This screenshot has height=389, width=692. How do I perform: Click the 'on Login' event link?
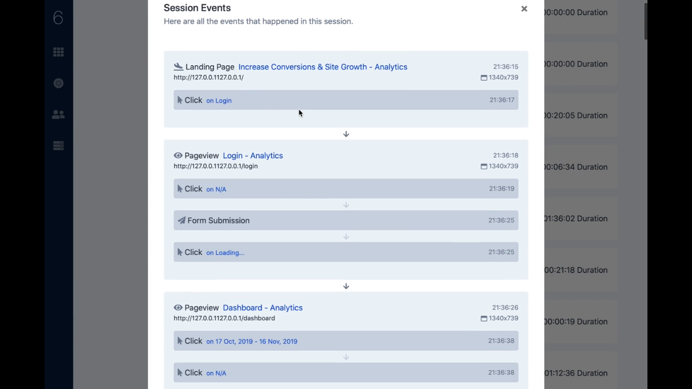click(x=219, y=100)
